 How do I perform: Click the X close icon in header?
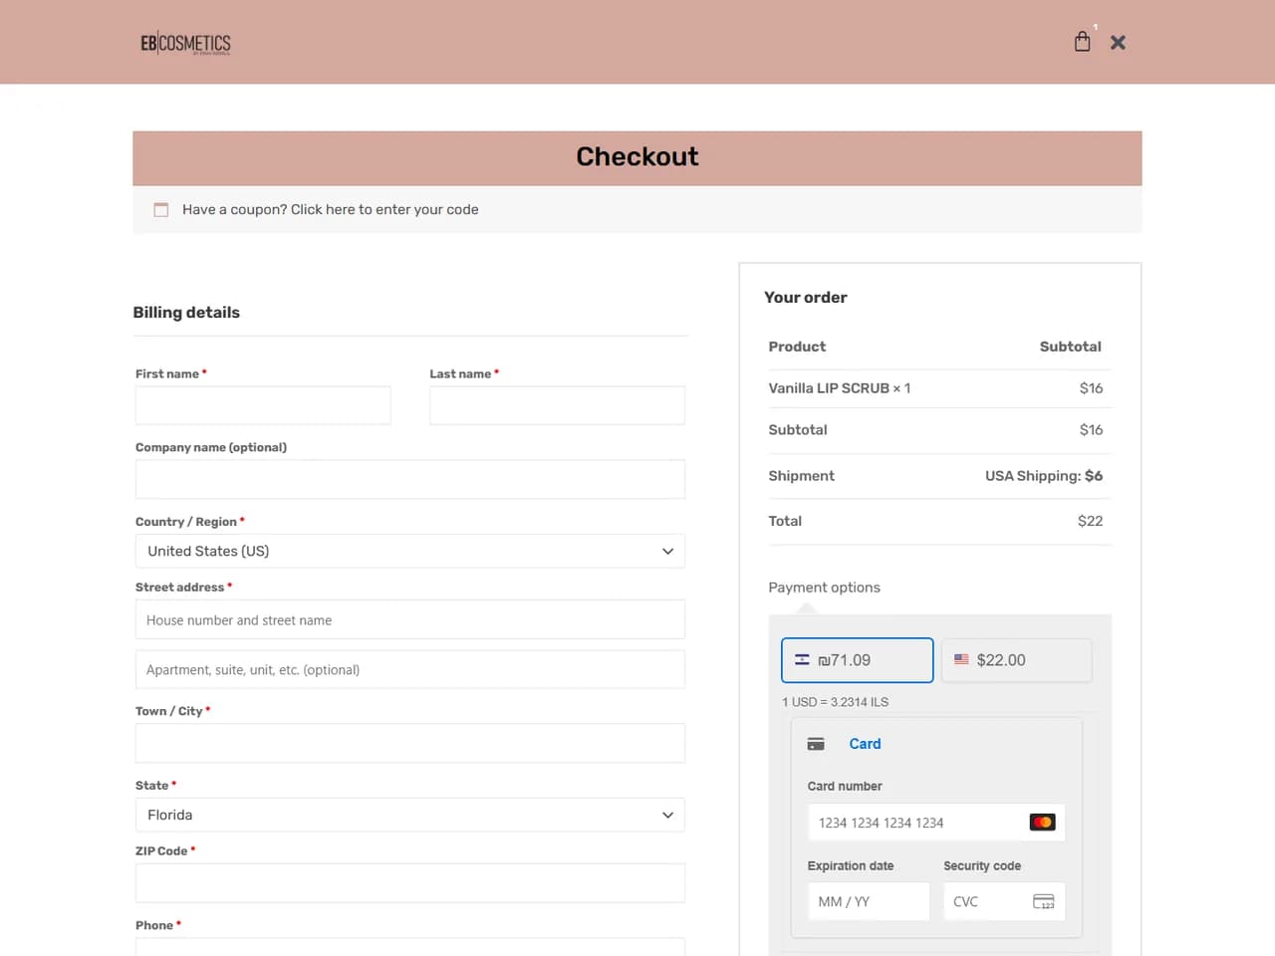(1118, 42)
